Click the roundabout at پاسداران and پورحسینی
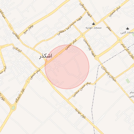Image resolution: width=134 pixels, height=134 pixels. pyautogui.click(x=96, y=58)
